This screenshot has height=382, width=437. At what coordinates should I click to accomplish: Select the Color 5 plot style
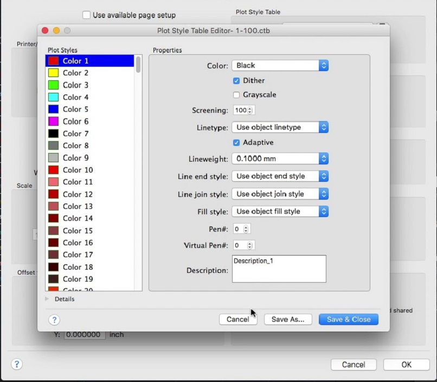click(x=75, y=109)
